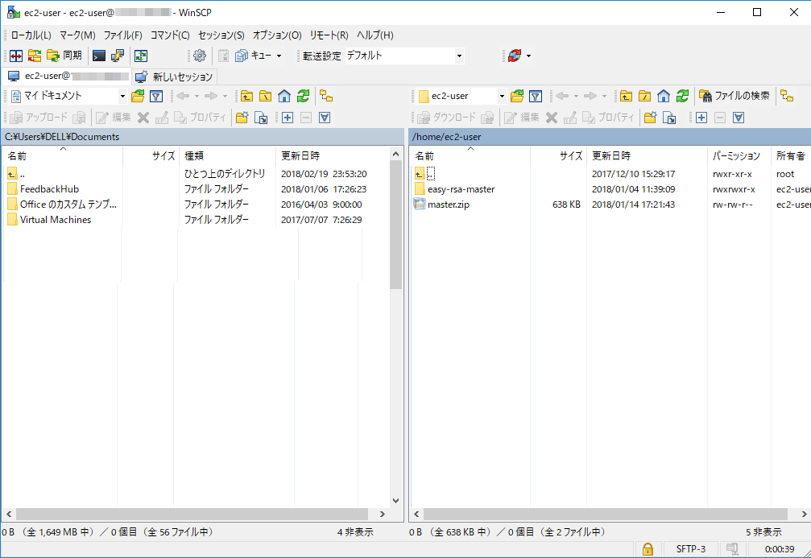Refresh the remote panel
This screenshot has width=811, height=558.
click(x=683, y=96)
